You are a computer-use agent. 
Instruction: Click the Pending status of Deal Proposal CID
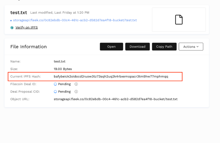pos(64,92)
